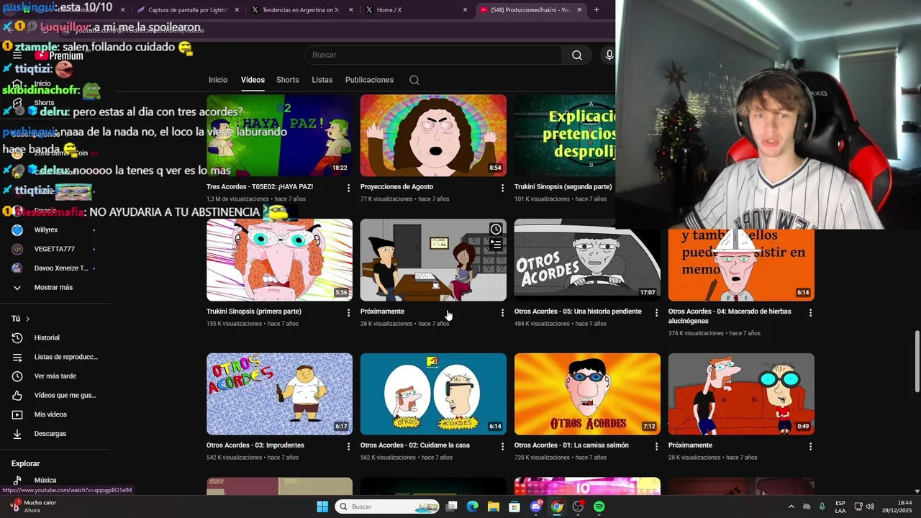Open options menu for Trukini Sinopsis (primera parte)
The image size is (921, 518).
click(349, 313)
